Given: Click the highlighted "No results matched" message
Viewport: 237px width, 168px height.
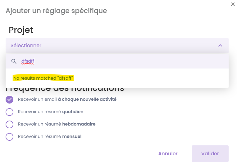Looking at the screenshot, I should pos(43,78).
